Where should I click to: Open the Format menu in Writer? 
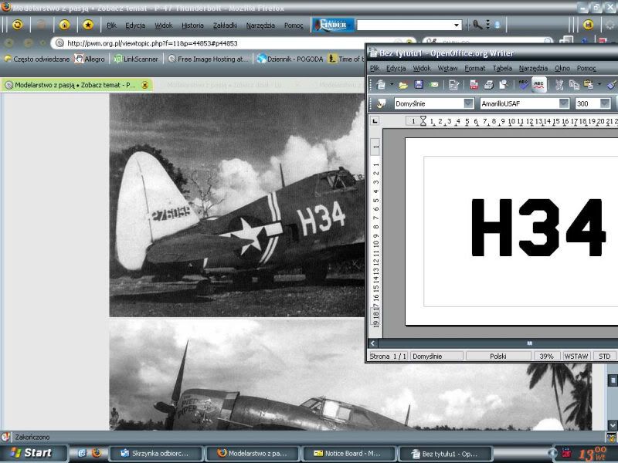click(x=474, y=68)
